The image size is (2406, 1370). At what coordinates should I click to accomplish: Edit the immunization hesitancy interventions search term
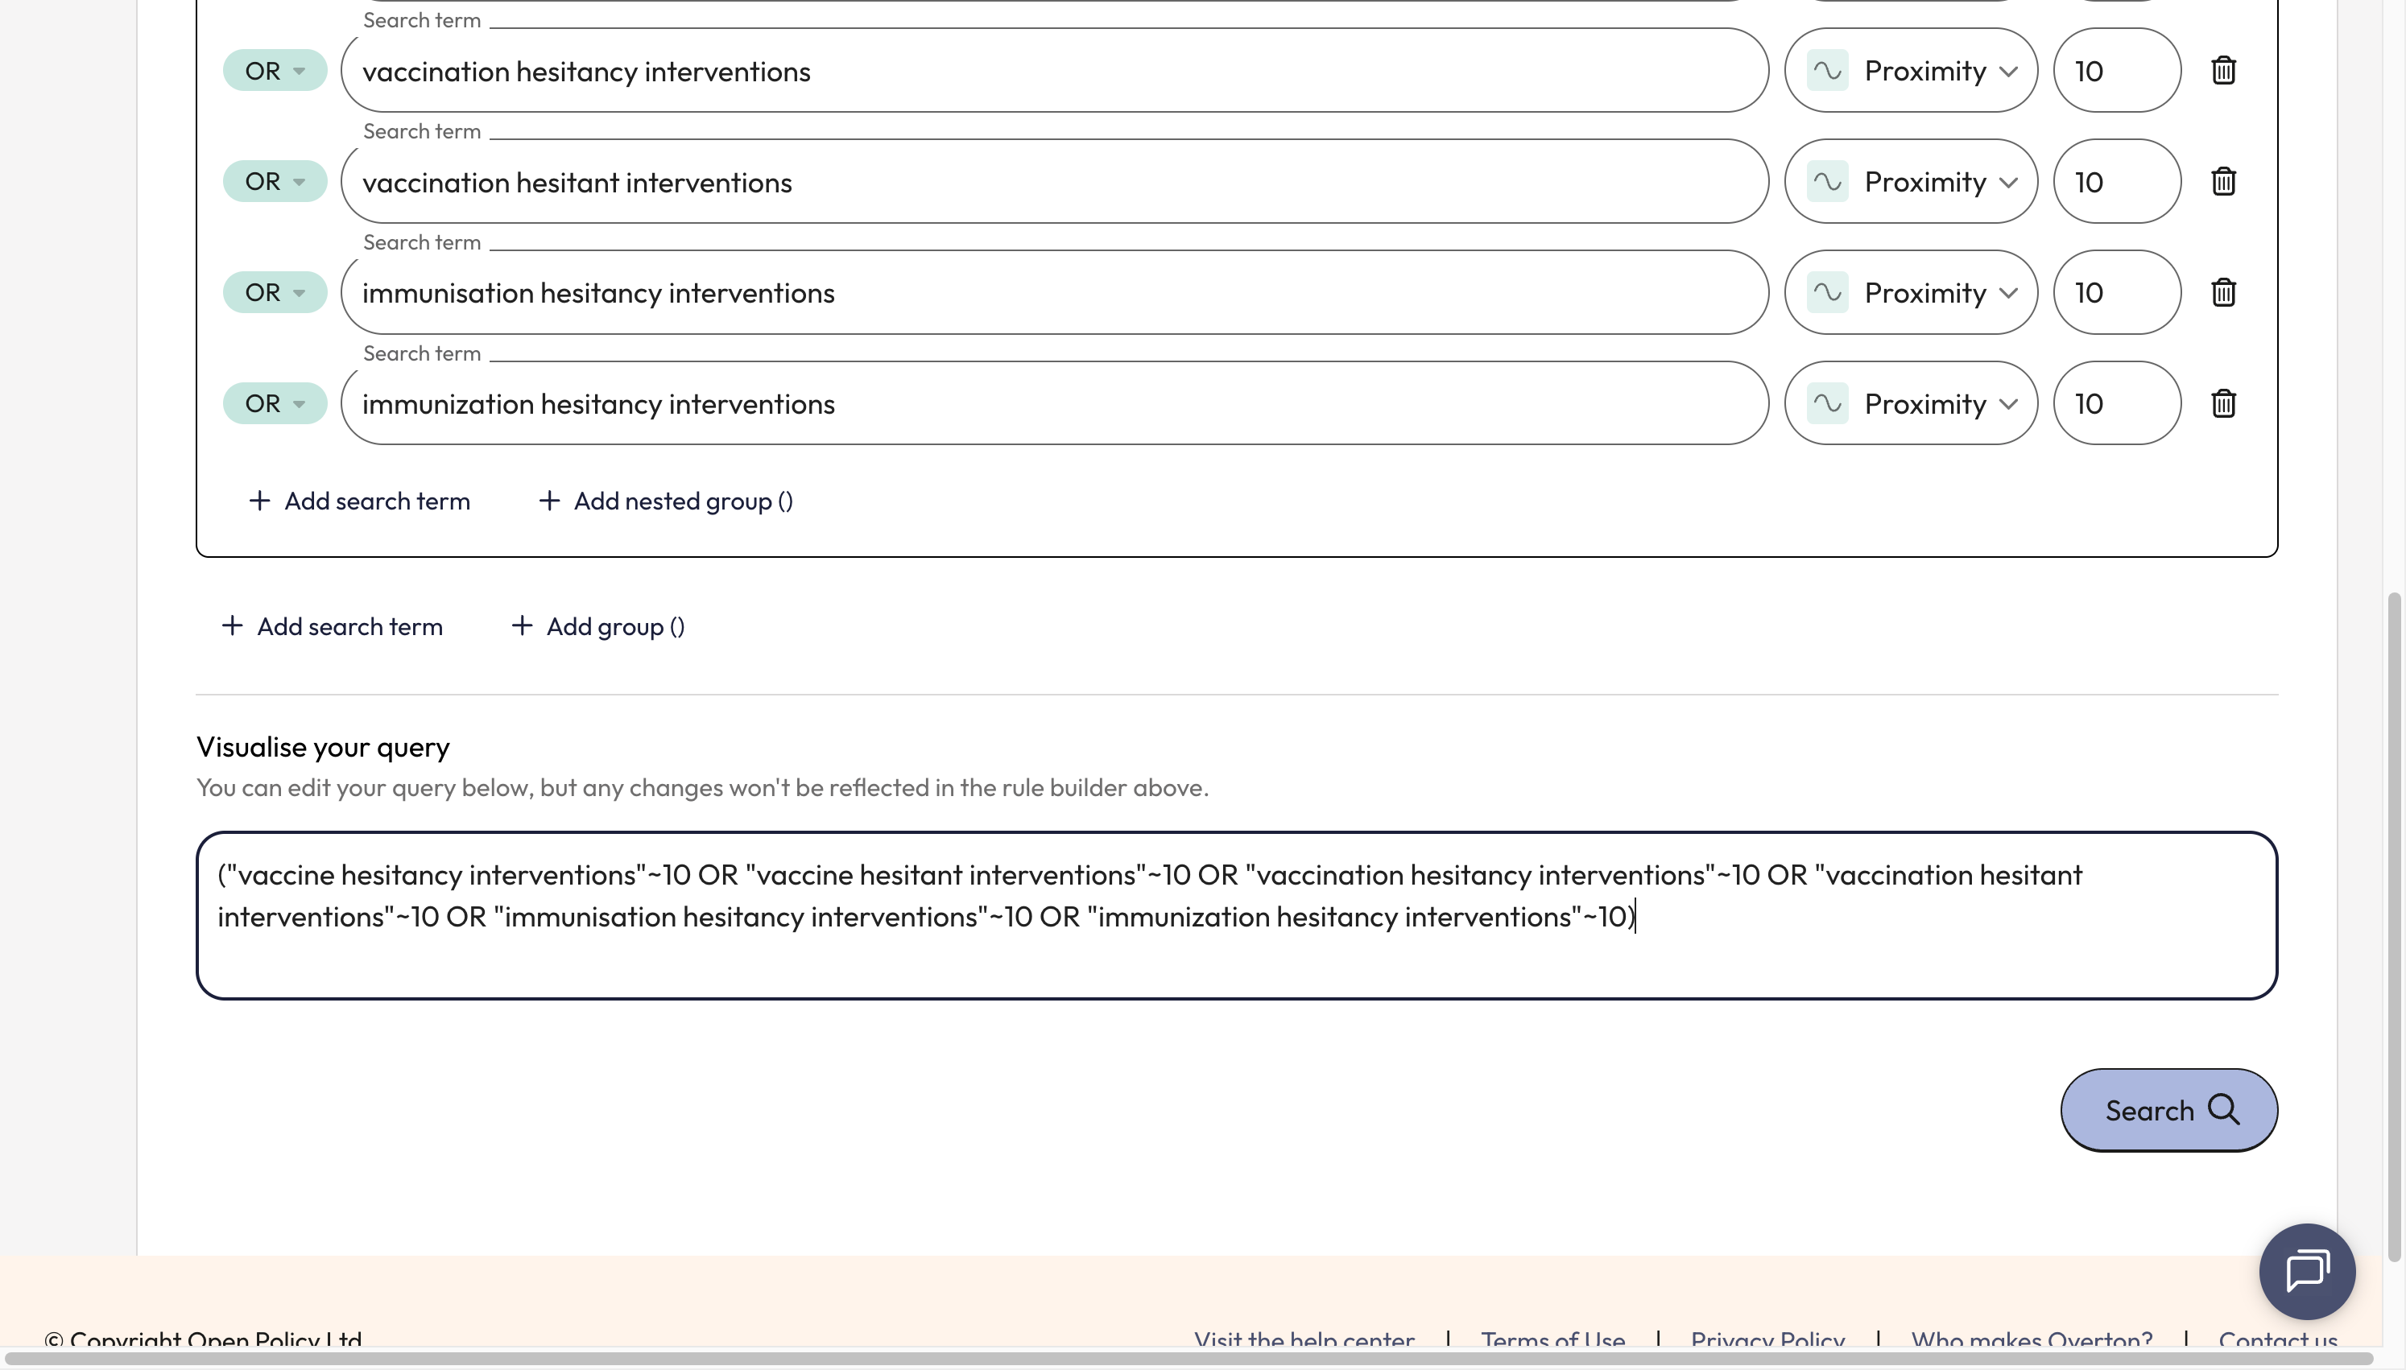tap(1055, 403)
